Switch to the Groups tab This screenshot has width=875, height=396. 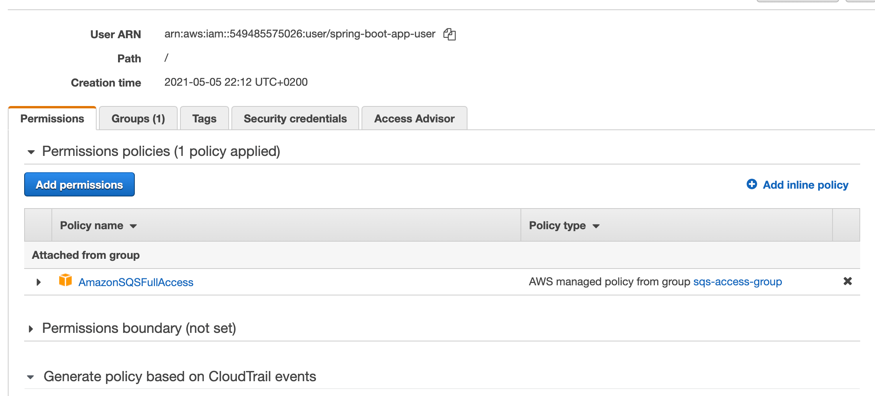138,118
